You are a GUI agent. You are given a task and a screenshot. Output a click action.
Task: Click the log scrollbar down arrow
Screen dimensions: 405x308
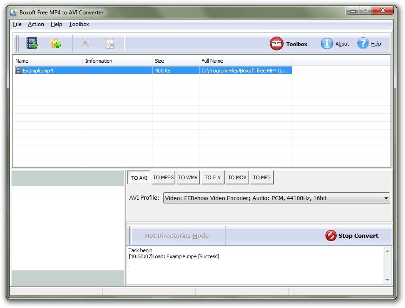click(x=387, y=280)
